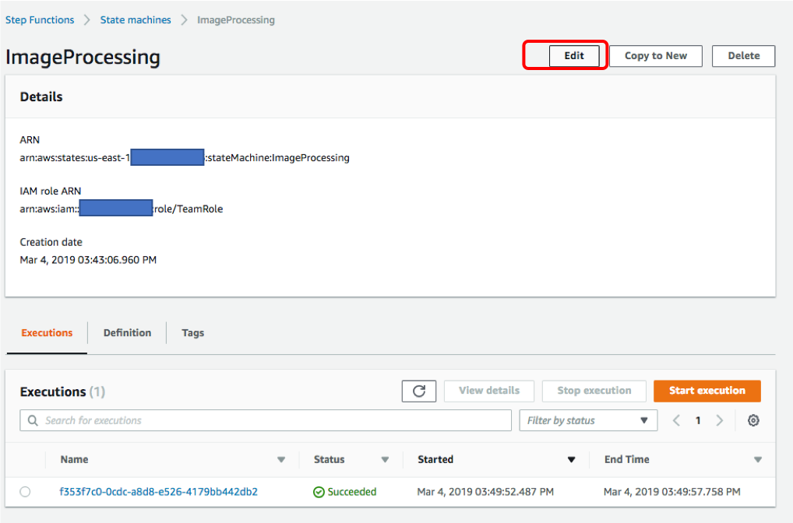Click the state machine ARN value
793x523 pixels.
click(185, 158)
